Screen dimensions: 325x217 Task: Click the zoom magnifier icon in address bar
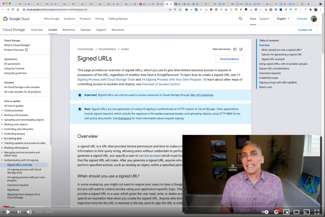click(175, 9)
